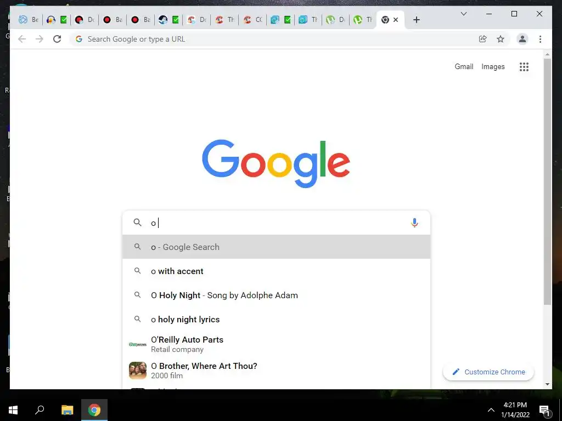This screenshot has height=421, width=562.
Task: Switch to the uTorrent tab labeled Th
Action: click(x=363, y=20)
